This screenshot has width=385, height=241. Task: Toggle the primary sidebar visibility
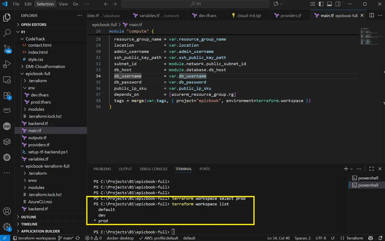(321, 4)
